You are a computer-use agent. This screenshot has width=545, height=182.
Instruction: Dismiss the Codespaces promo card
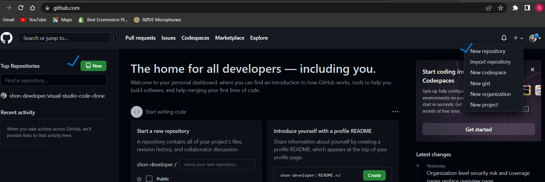[533, 70]
